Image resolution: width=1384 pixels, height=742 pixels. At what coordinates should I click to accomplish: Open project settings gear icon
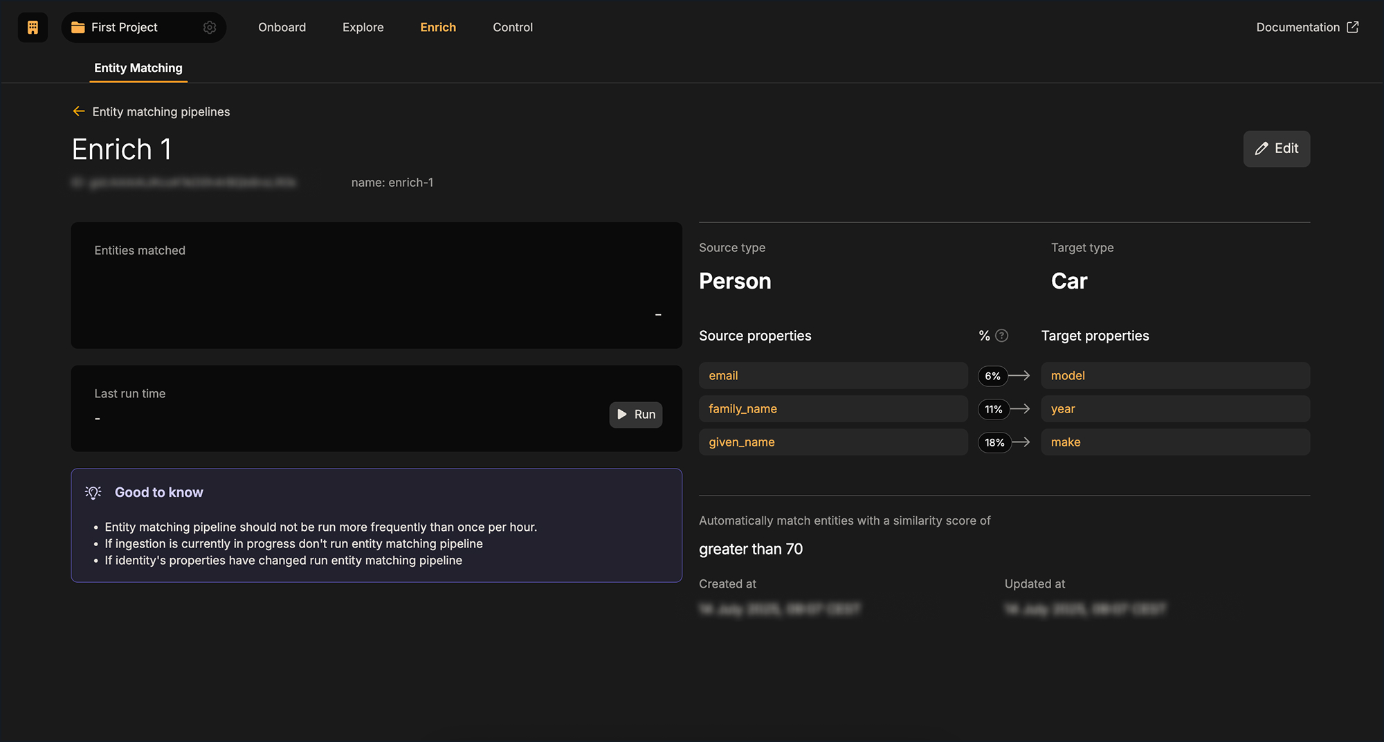click(210, 28)
